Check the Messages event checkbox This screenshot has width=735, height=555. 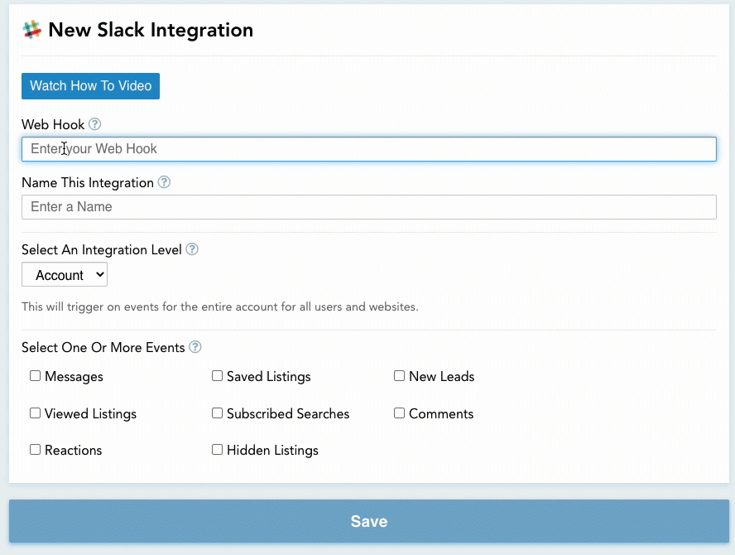[35, 376]
